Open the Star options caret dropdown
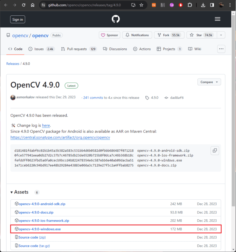This screenshot has width=236, height=252. pyautogui.click(x=221, y=35)
